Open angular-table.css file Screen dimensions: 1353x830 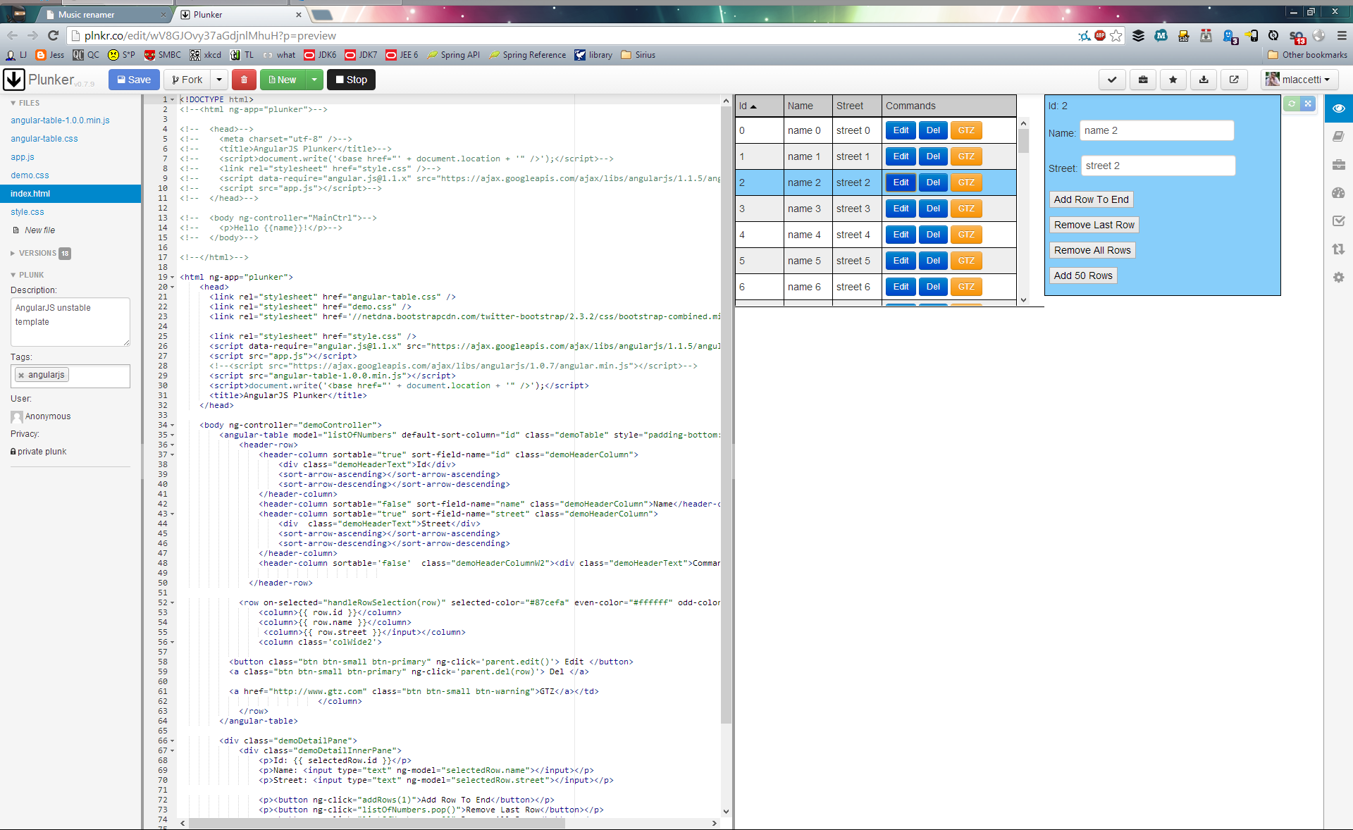click(x=44, y=139)
